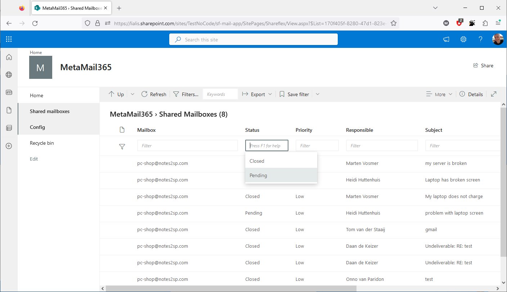
Task: Click the Status filter combo box
Action: coord(267,145)
